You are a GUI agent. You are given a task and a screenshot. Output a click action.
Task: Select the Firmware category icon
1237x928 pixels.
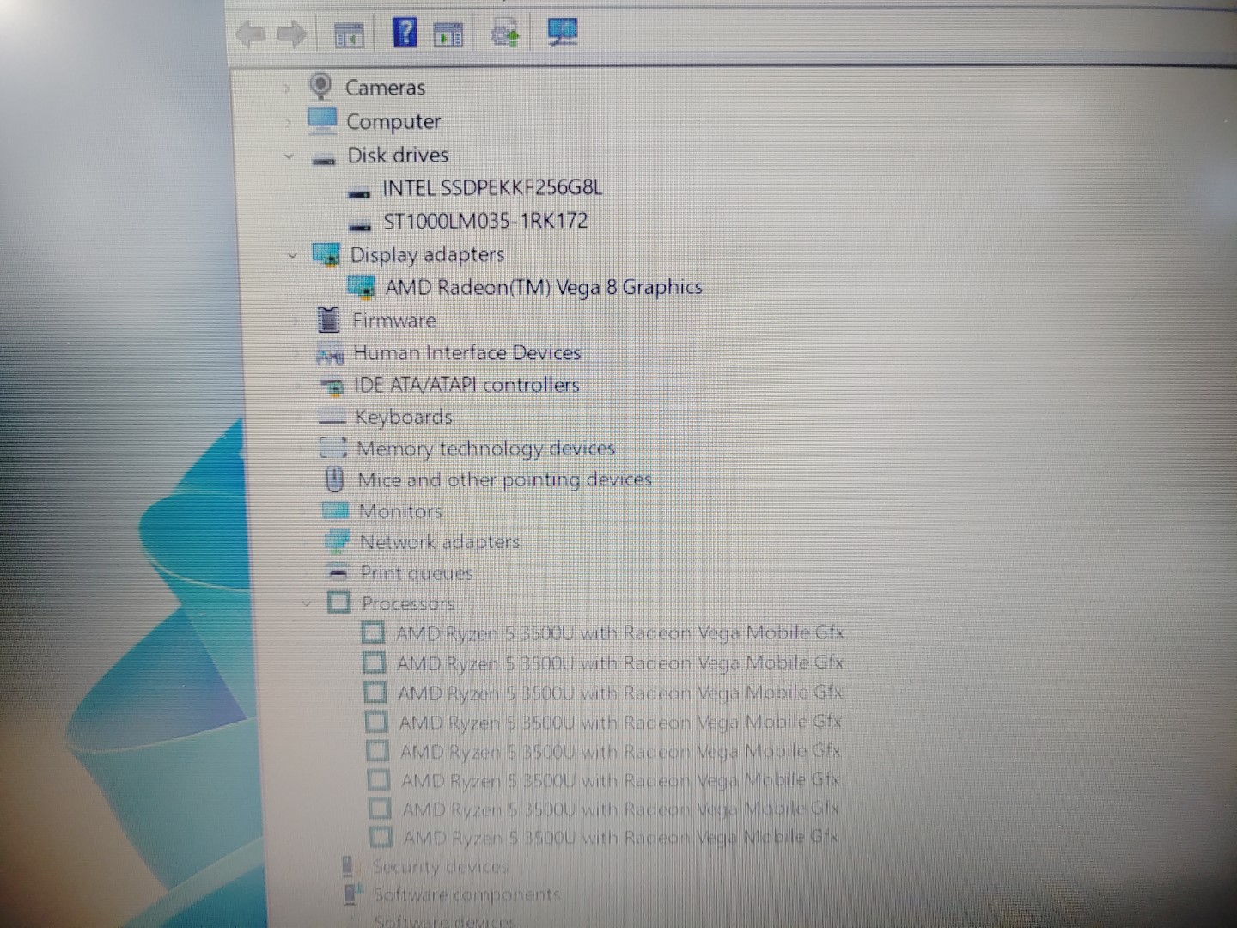point(328,320)
